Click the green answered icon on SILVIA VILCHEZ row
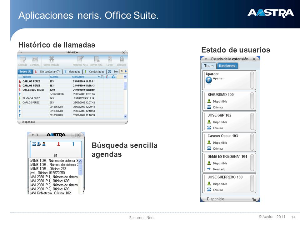Viewport: 300px width, 225px height. pyautogui.click(x=20, y=98)
